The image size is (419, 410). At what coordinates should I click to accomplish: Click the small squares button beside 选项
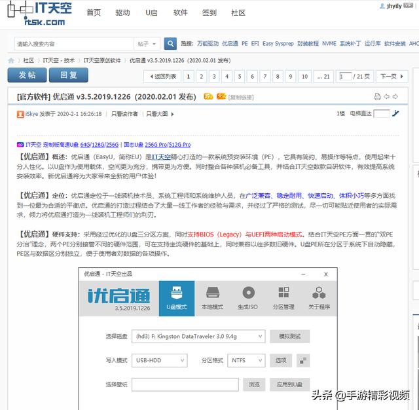click(x=303, y=361)
